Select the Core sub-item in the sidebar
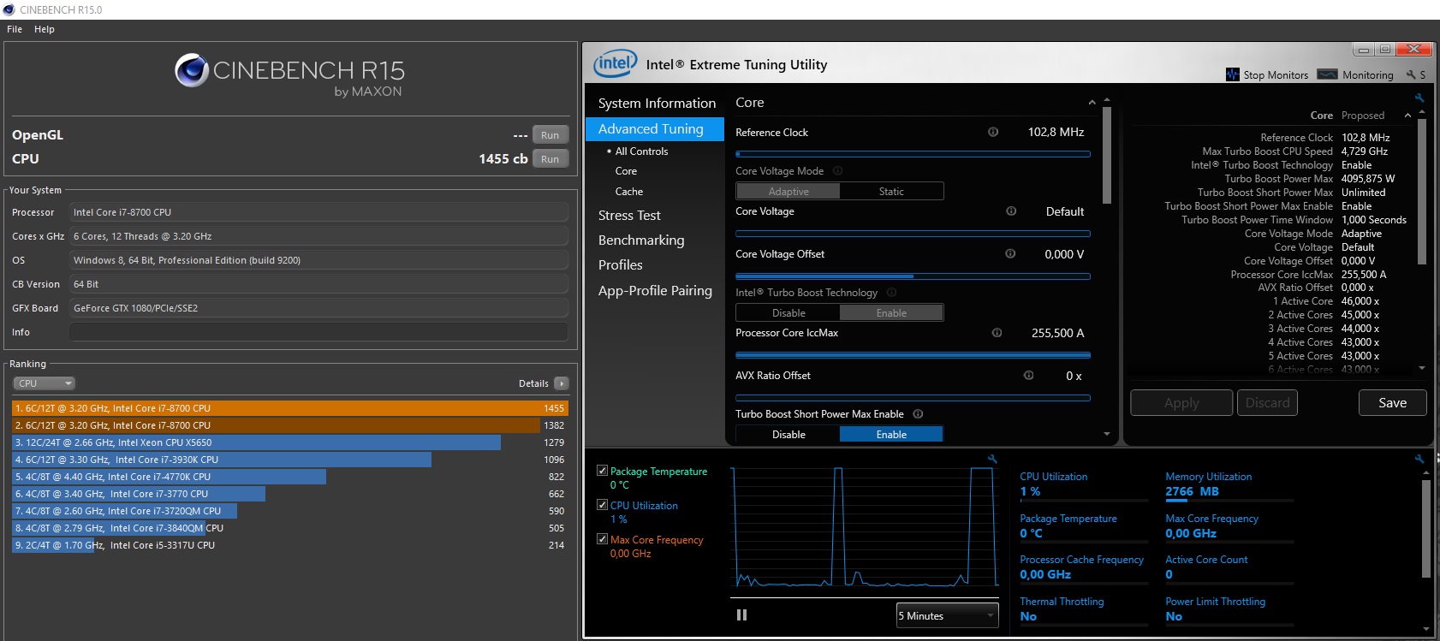The height and width of the screenshot is (641, 1440). 626,171
